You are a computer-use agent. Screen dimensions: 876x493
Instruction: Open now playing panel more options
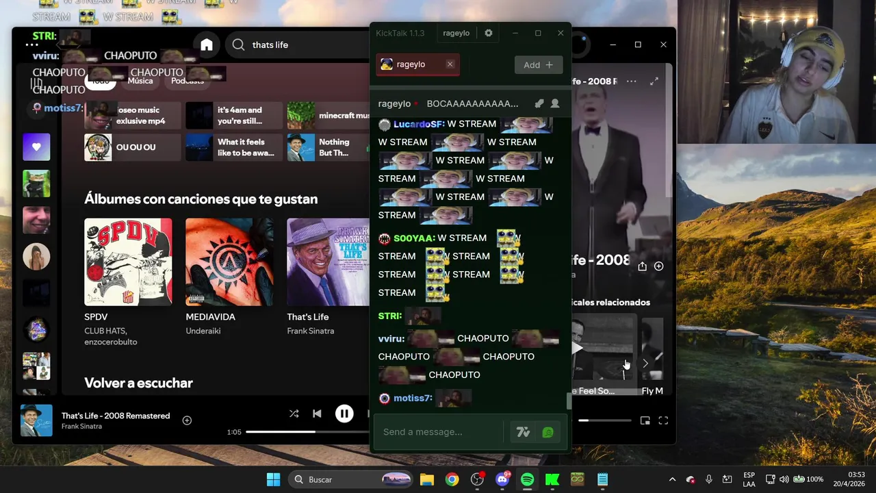pyautogui.click(x=632, y=81)
